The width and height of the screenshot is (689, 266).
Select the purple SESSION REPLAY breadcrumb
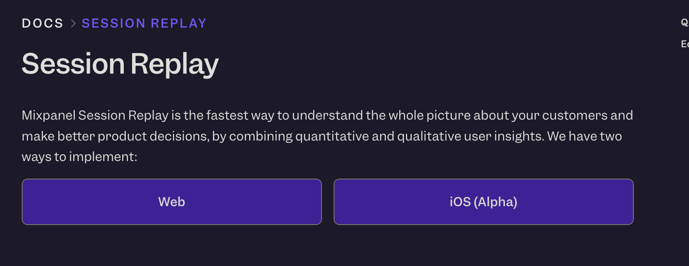pyautogui.click(x=144, y=23)
